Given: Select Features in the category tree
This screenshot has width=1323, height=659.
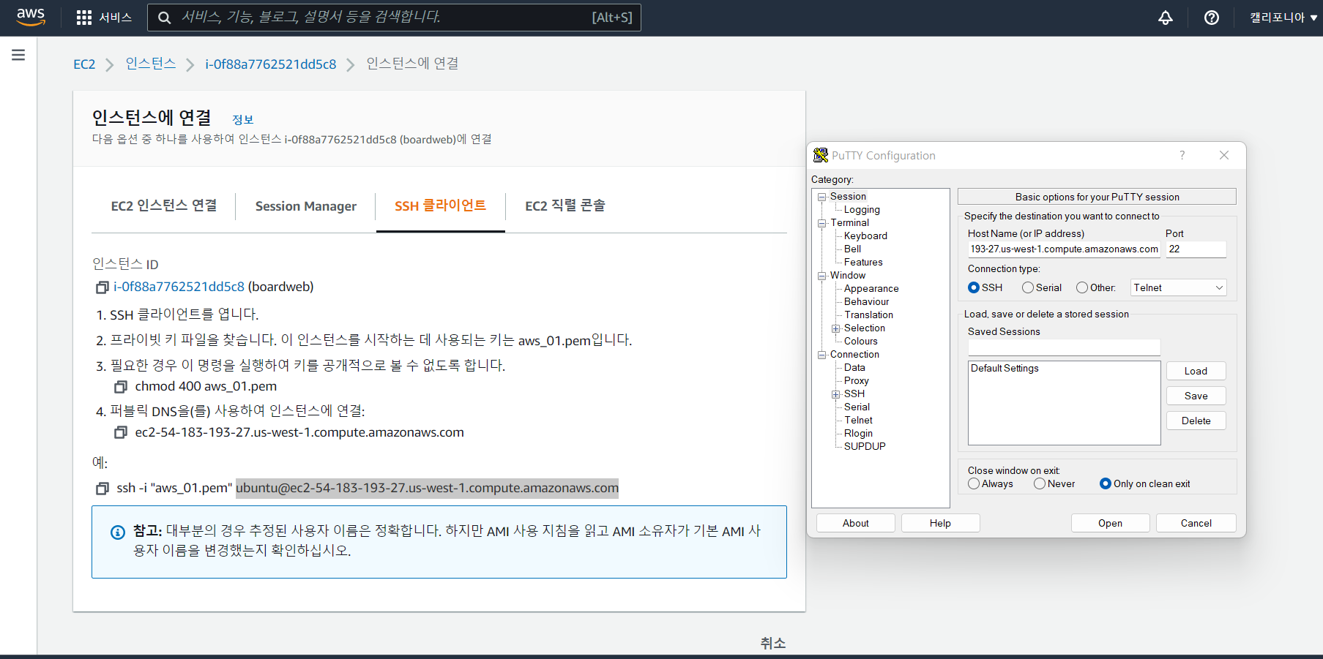Looking at the screenshot, I should 863,263.
